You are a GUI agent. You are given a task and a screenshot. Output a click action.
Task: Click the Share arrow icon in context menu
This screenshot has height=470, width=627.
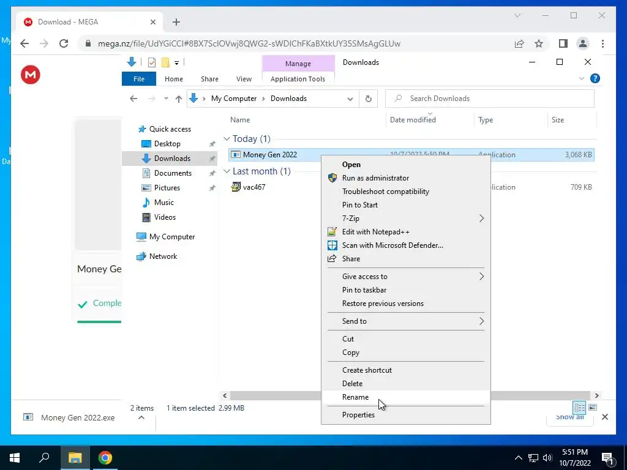[x=332, y=259]
